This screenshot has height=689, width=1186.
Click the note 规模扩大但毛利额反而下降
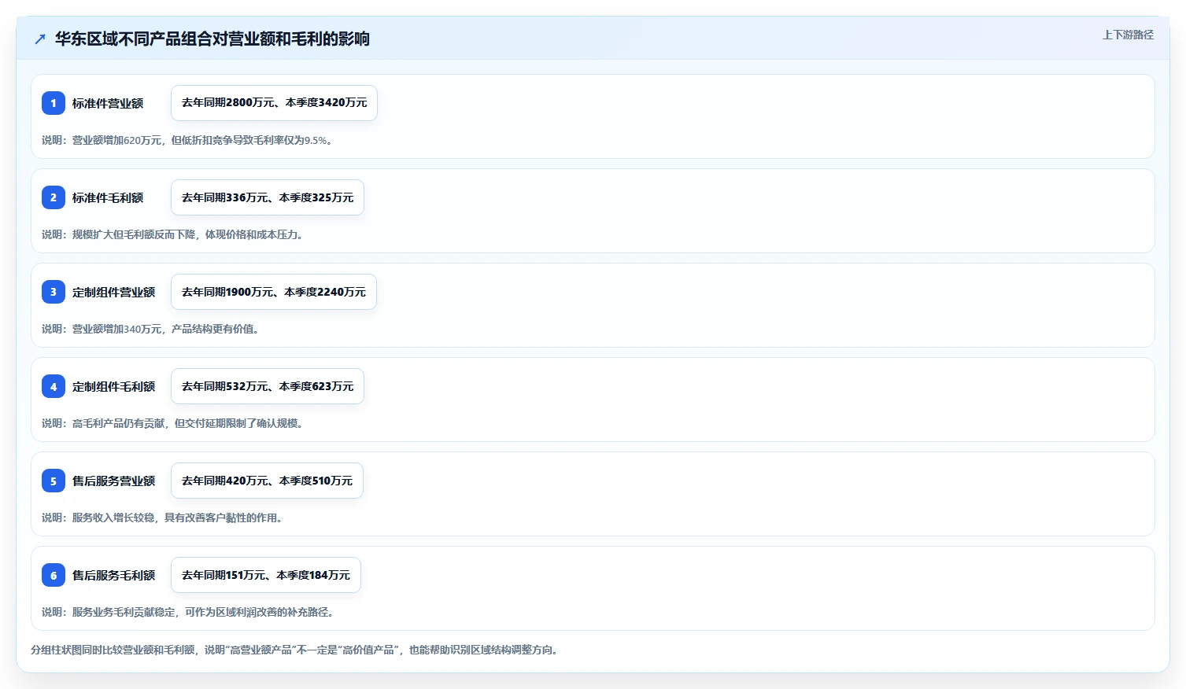pos(173,234)
